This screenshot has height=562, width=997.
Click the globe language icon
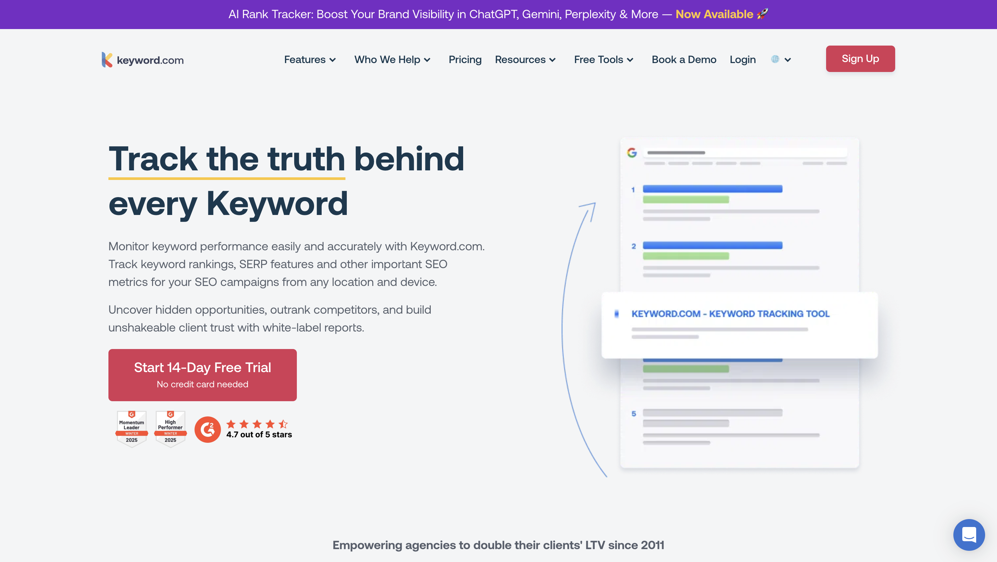coord(775,59)
